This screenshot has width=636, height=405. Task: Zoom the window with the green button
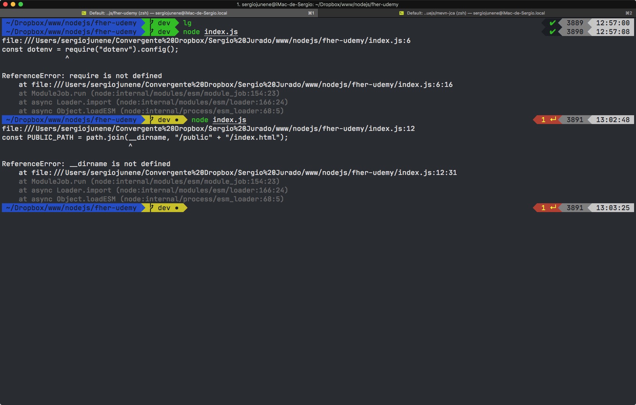click(x=21, y=4)
